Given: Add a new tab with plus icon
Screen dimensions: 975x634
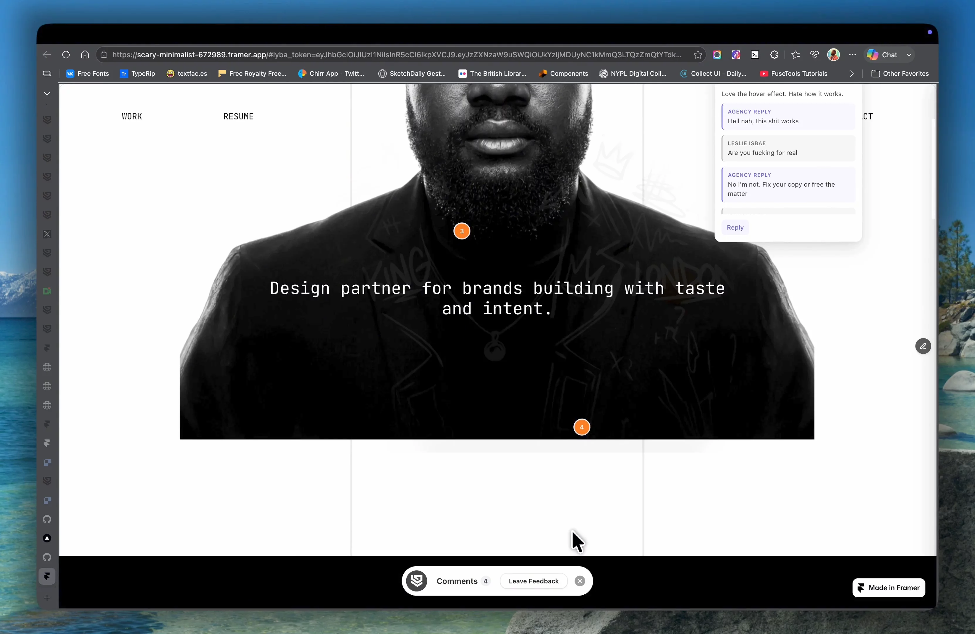Looking at the screenshot, I should (x=47, y=598).
